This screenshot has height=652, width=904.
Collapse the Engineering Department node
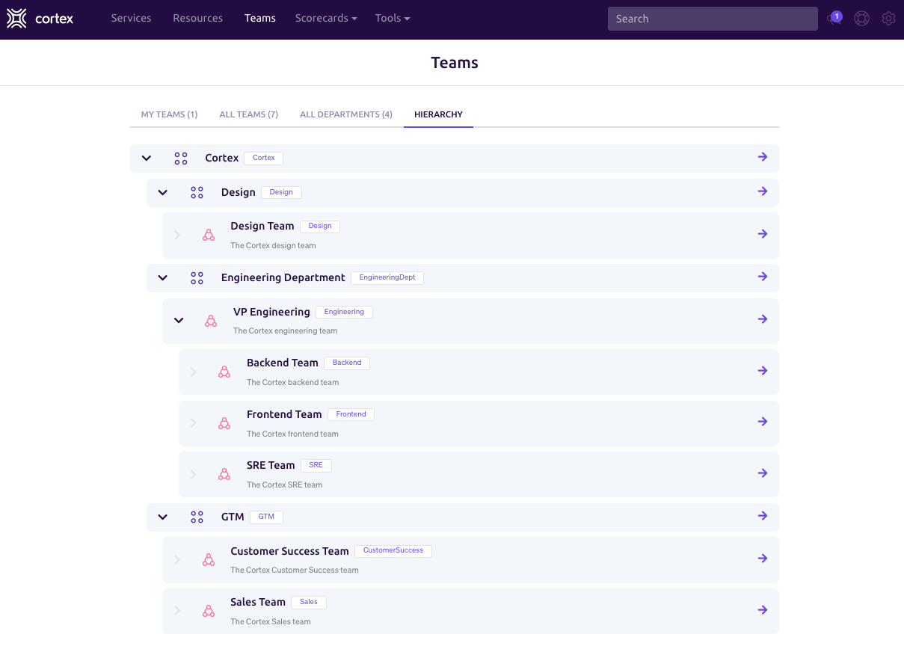tap(162, 278)
